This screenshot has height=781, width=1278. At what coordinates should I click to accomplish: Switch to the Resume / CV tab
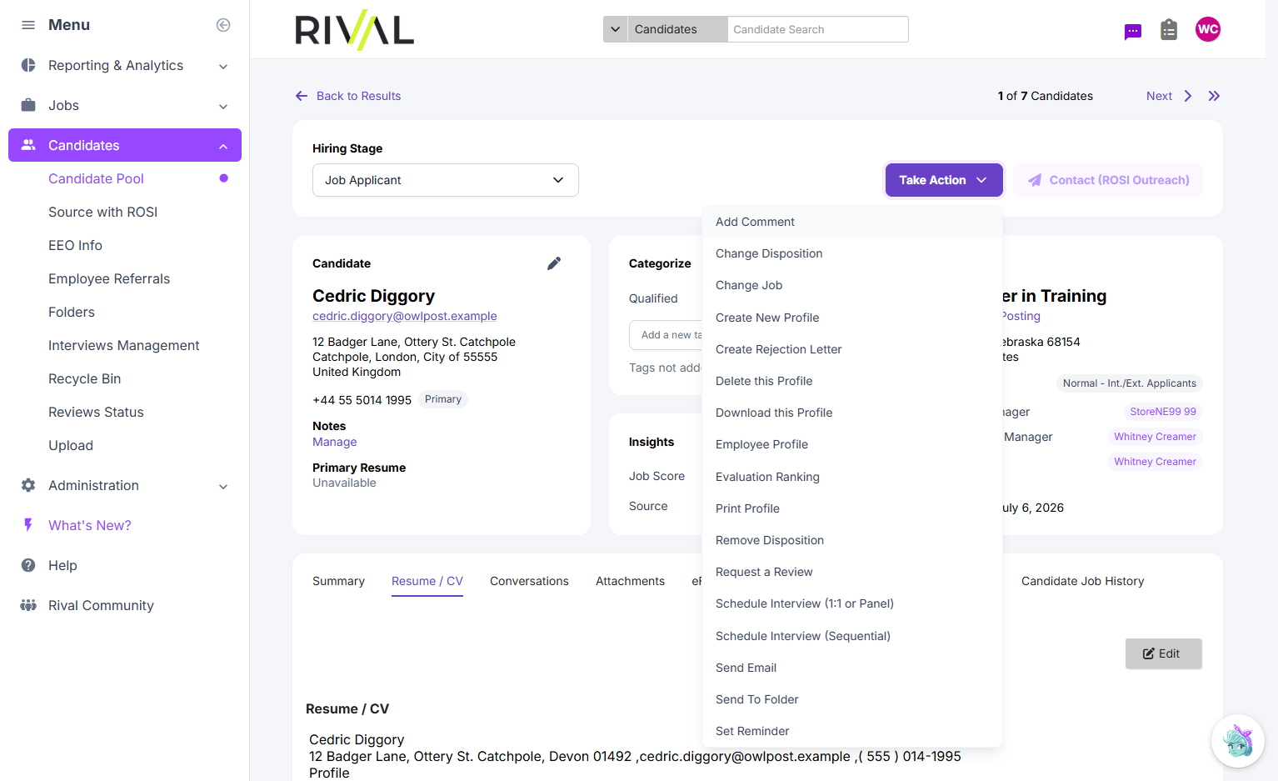[x=427, y=581]
